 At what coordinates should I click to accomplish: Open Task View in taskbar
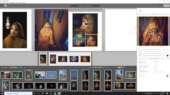pos(39,93)
